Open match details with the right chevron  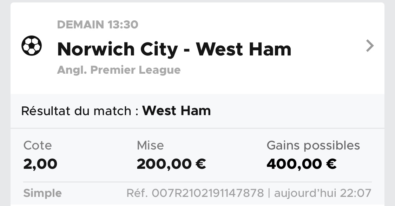pyautogui.click(x=370, y=46)
